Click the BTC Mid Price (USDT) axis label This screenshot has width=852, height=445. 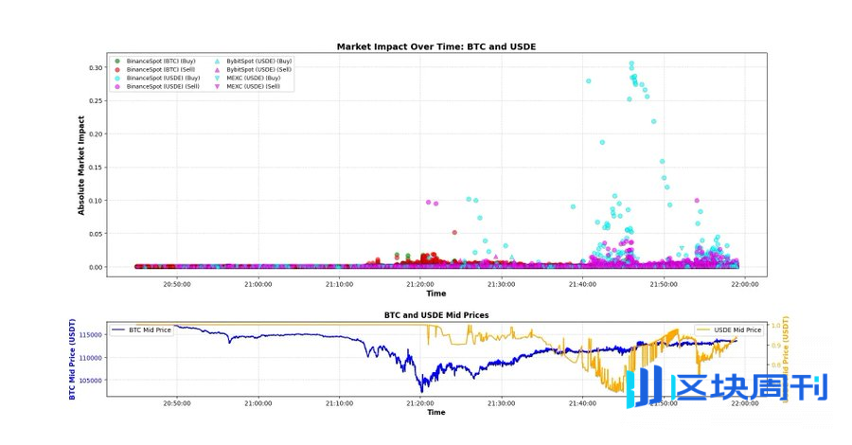(72, 358)
